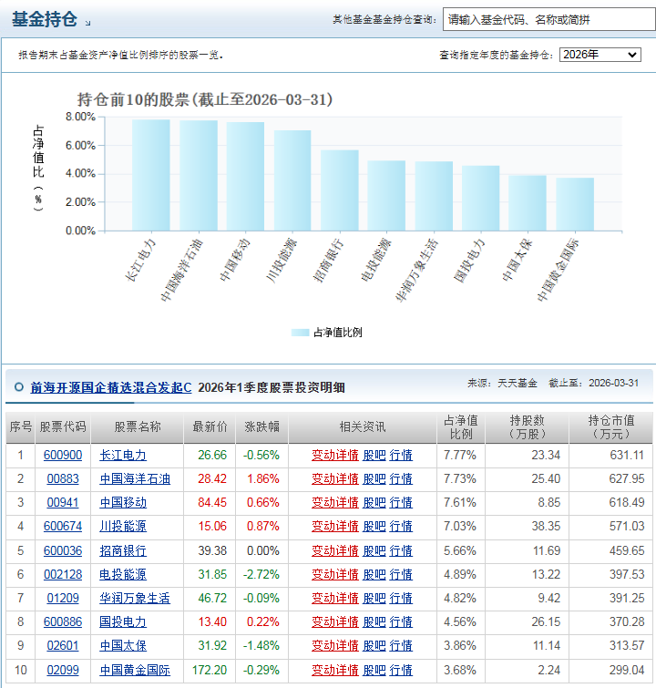This screenshot has height=688, width=656.
Task: Open 股吧 for 川投能源
Action: click(x=374, y=526)
